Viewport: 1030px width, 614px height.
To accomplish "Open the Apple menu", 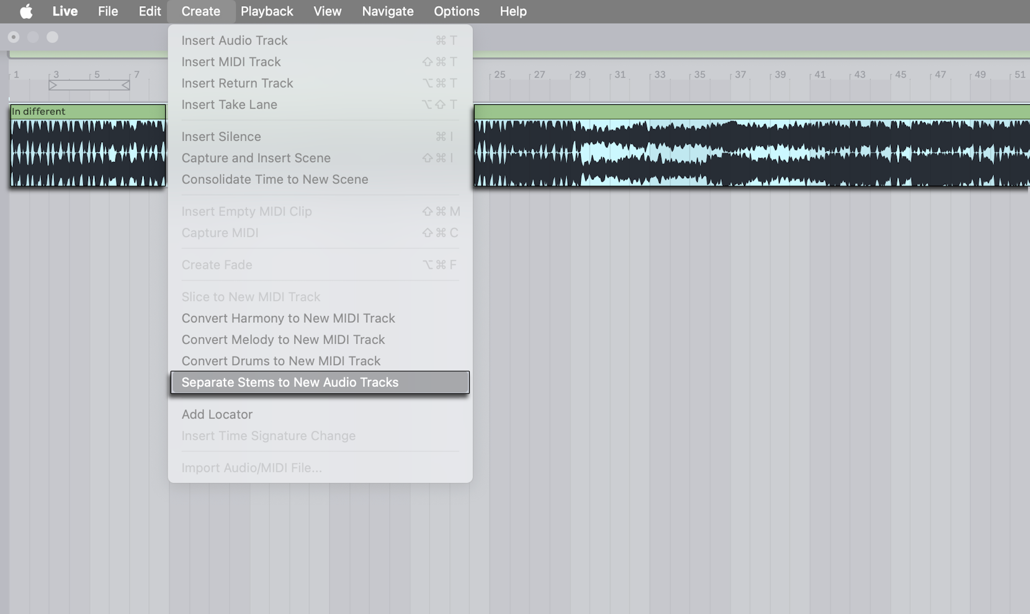I will point(25,11).
